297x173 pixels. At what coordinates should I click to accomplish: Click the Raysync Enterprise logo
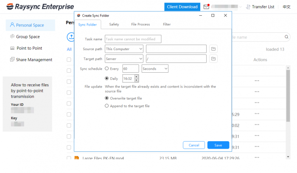pyautogui.click(x=40, y=7)
